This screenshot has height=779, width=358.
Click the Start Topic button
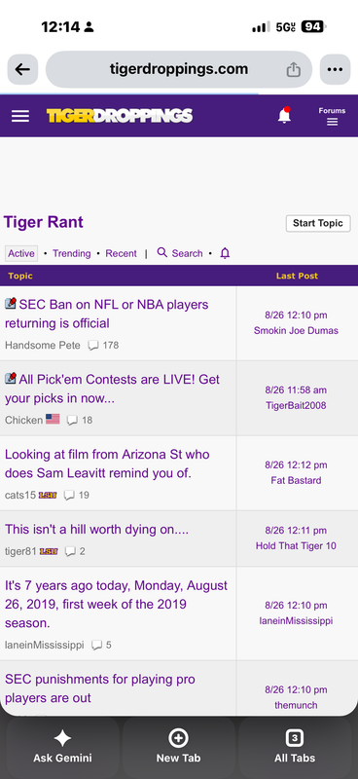click(318, 223)
